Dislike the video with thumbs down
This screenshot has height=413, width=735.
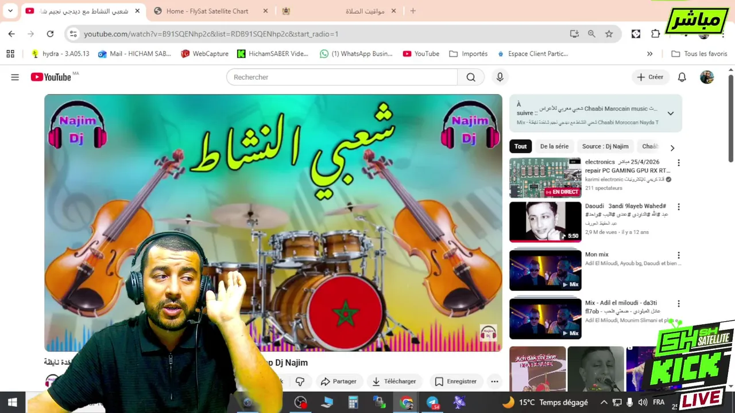pyautogui.click(x=300, y=381)
